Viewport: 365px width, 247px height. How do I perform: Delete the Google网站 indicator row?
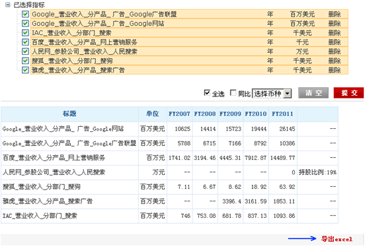click(335, 24)
